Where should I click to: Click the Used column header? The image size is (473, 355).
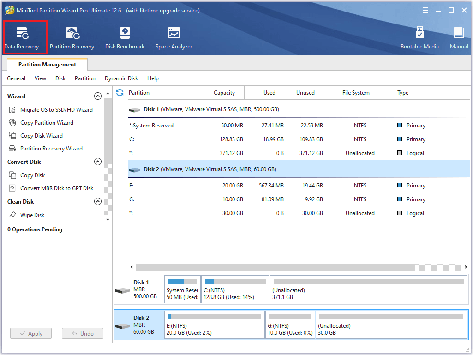point(264,93)
